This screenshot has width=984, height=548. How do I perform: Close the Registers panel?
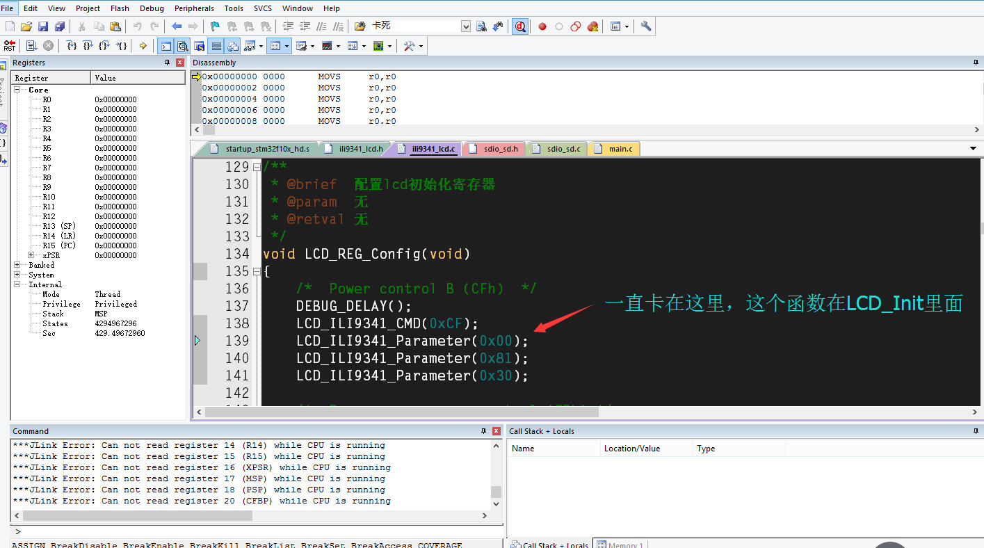180,63
